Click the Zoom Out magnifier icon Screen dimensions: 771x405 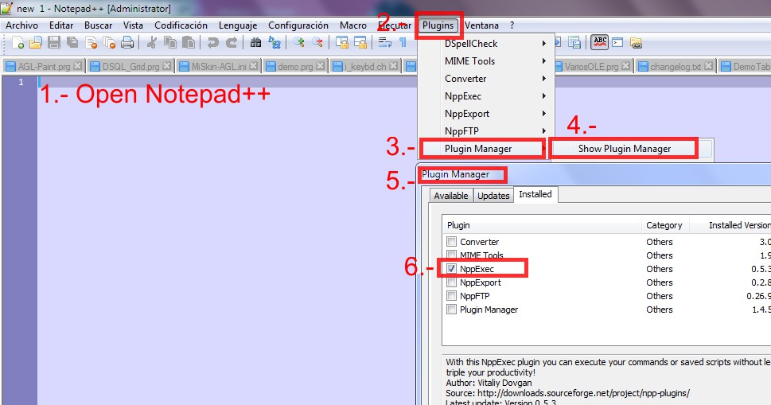click(x=317, y=43)
